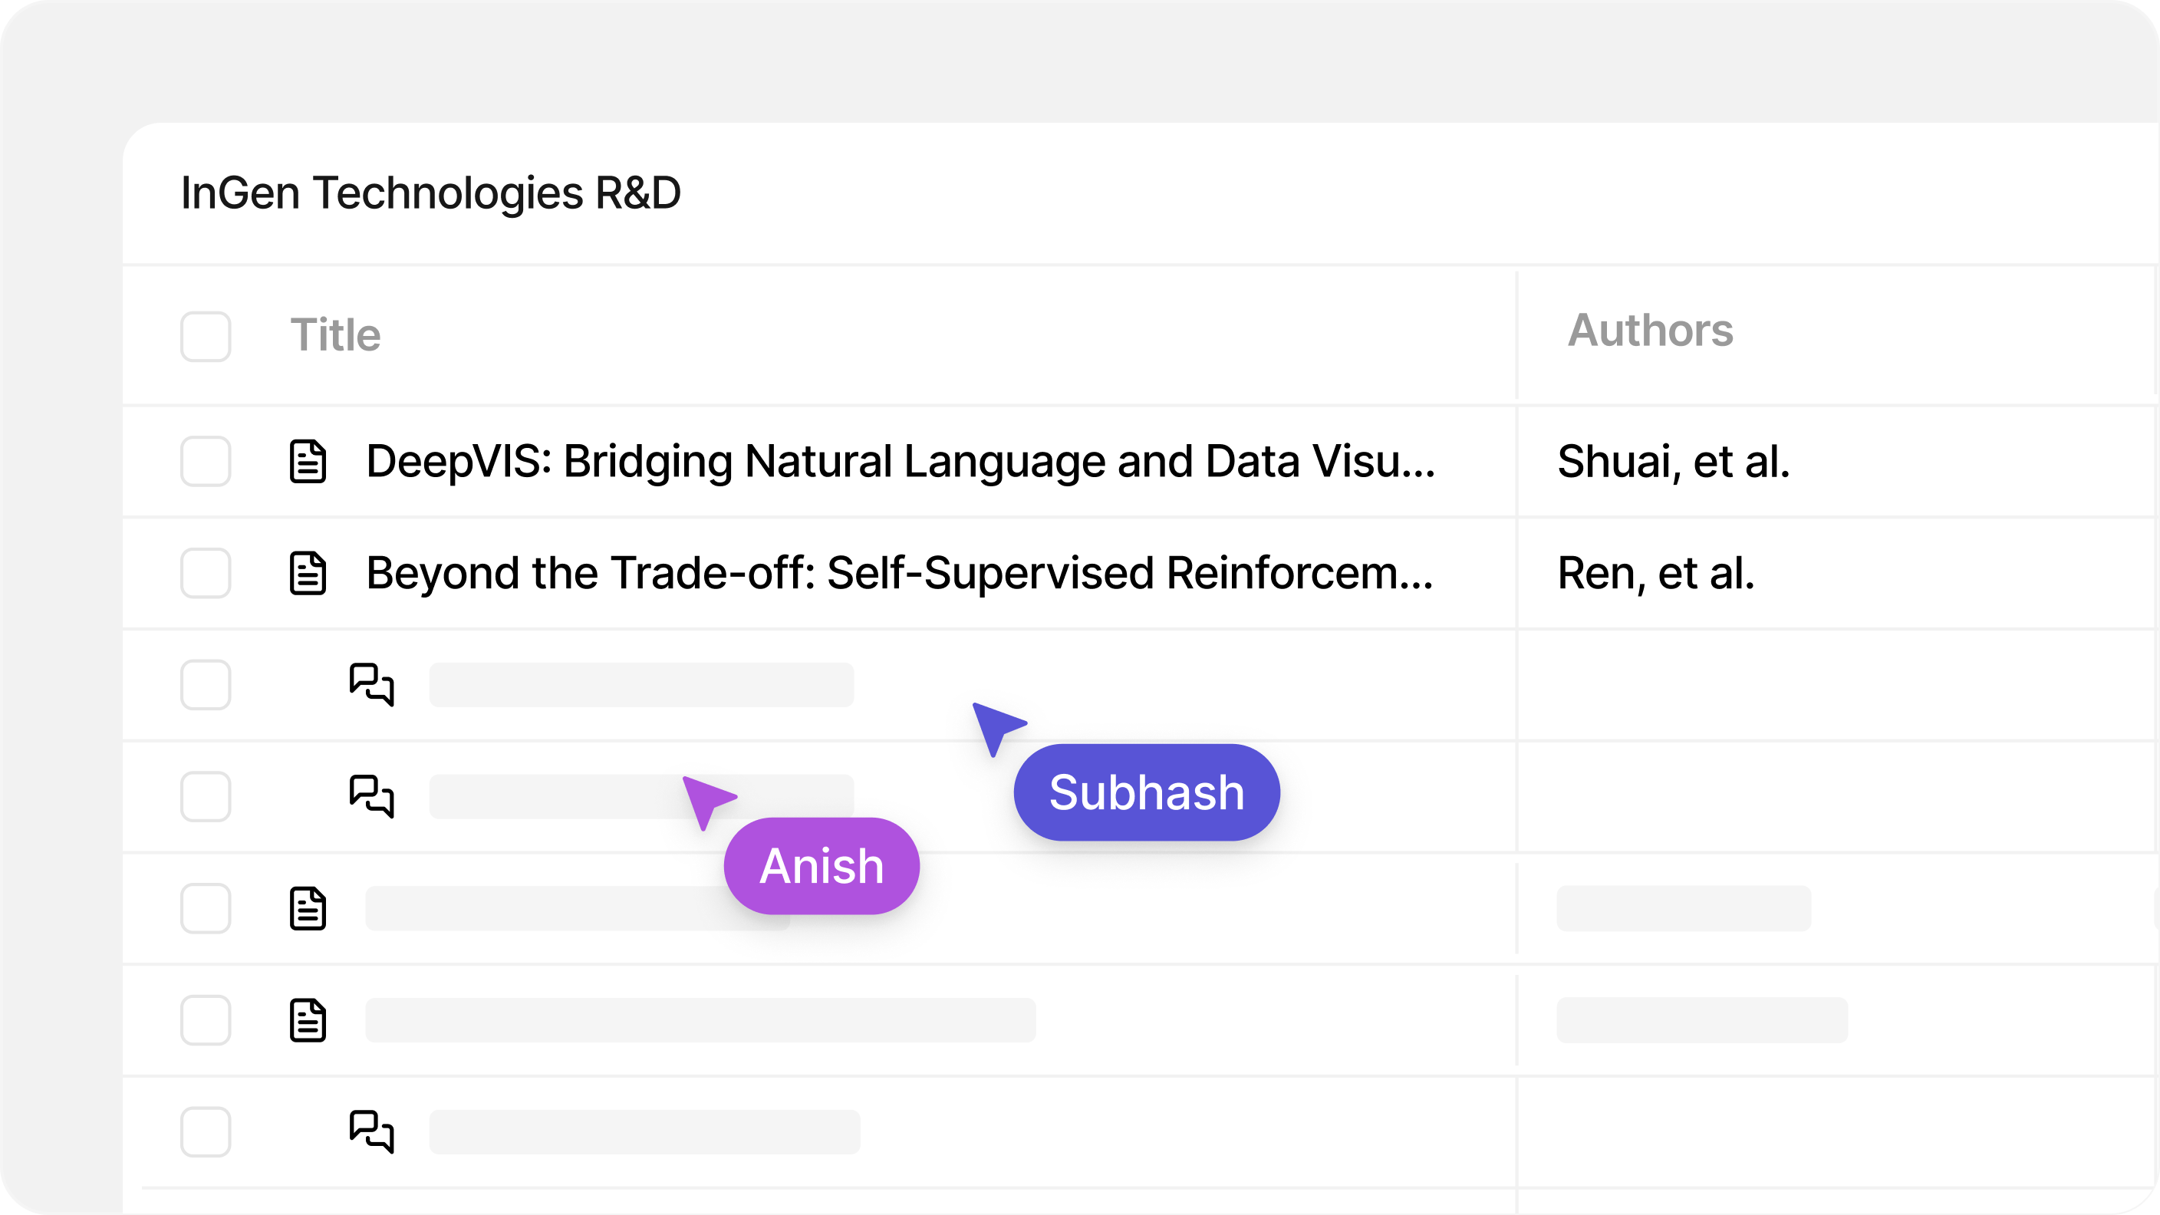Click the document icon on the second placeholder entry
The width and height of the screenshot is (2160, 1215).
[x=308, y=1020]
